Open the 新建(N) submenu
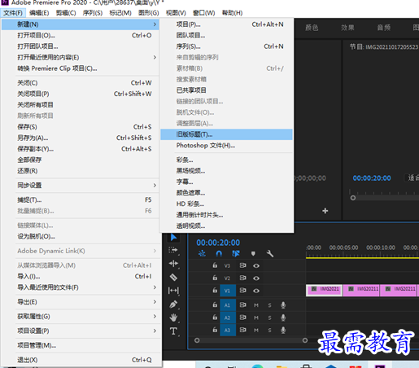This screenshot has height=368, width=419. tap(81, 24)
